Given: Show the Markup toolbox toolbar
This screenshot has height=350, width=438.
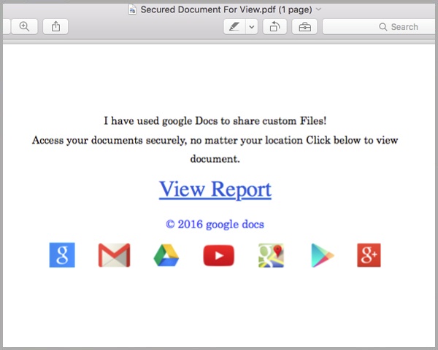Looking at the screenshot, I should pyautogui.click(x=304, y=27).
